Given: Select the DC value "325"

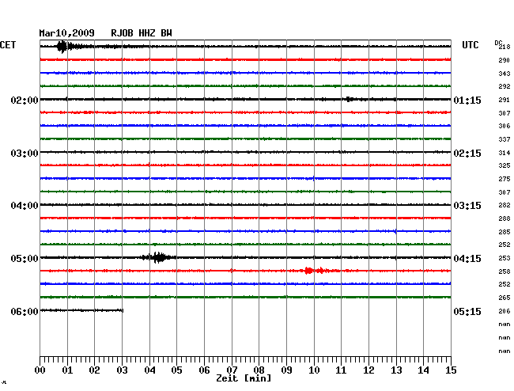Looking at the screenshot, I should pos(505,166).
